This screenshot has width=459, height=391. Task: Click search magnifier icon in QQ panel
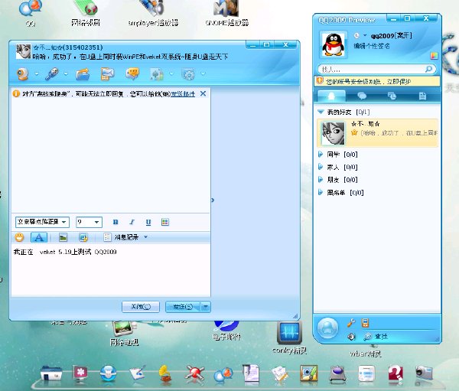click(429, 69)
